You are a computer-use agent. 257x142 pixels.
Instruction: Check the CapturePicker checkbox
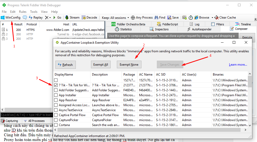click(56, 120)
